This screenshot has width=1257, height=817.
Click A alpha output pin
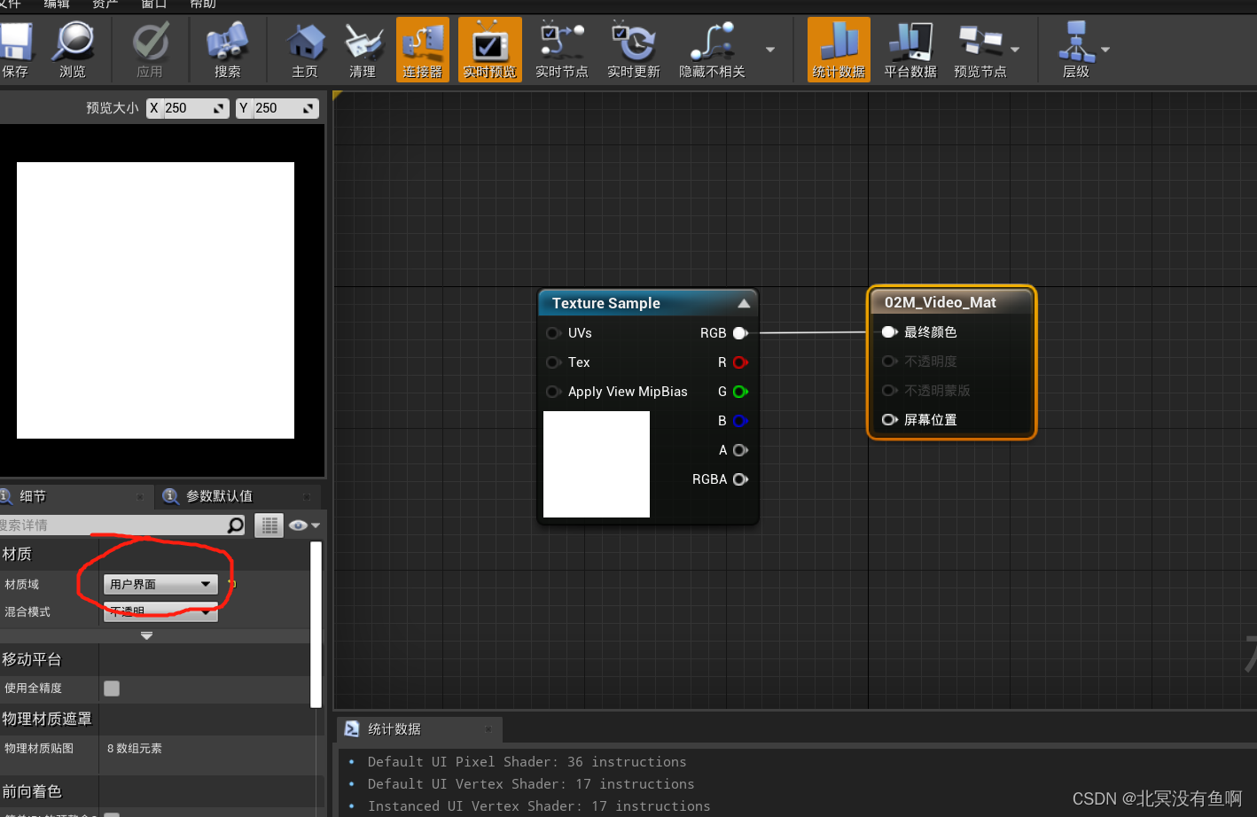[x=740, y=450]
